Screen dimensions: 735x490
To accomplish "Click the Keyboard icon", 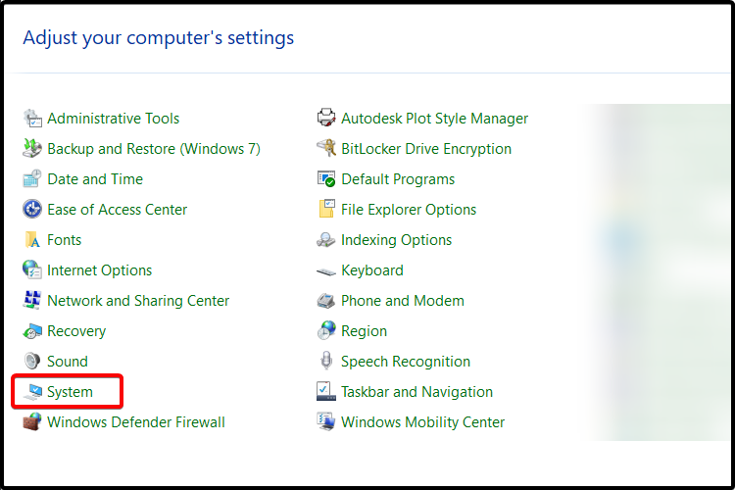I will (326, 271).
